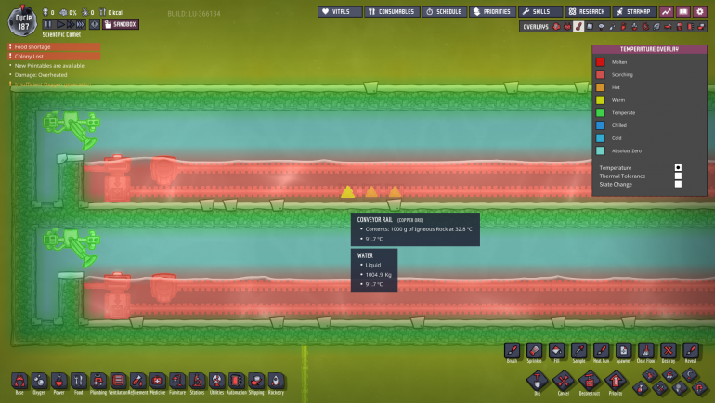The height and width of the screenshot is (403, 715).
Task: Open the Furniture build category
Action: pyautogui.click(x=177, y=381)
